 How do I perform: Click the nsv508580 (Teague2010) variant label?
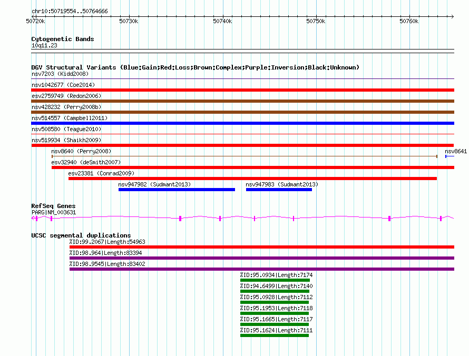tap(66, 129)
